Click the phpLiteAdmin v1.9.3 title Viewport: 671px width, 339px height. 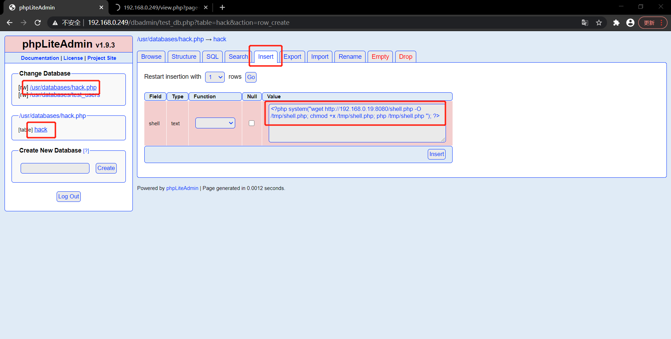(68, 44)
